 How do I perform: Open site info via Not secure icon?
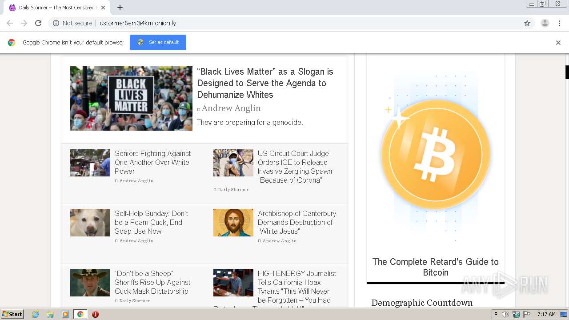(56, 23)
